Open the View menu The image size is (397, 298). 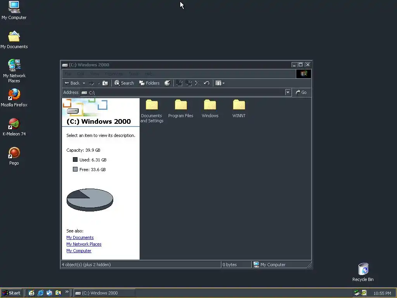95,74
